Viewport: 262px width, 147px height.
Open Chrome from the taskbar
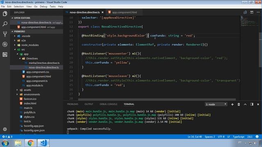[31, 143]
